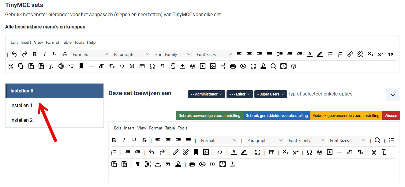Click the text color icon in top toolbar
The width and height of the screenshot is (405, 187).
(309, 54)
